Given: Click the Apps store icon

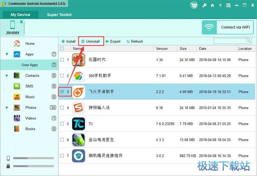Looking at the screenshot, I should (17, 54).
